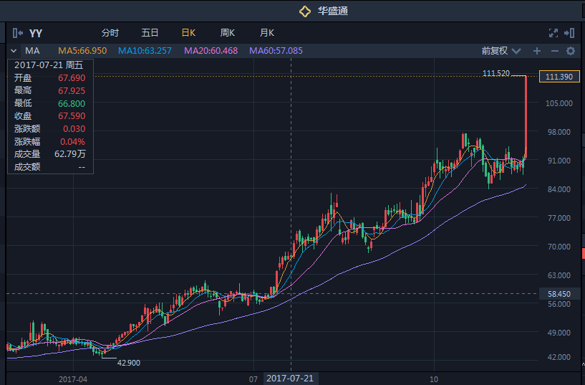Viewport: 585px width, 385px height.
Task: Click the 111.390 current price tag
Action: tap(558, 77)
